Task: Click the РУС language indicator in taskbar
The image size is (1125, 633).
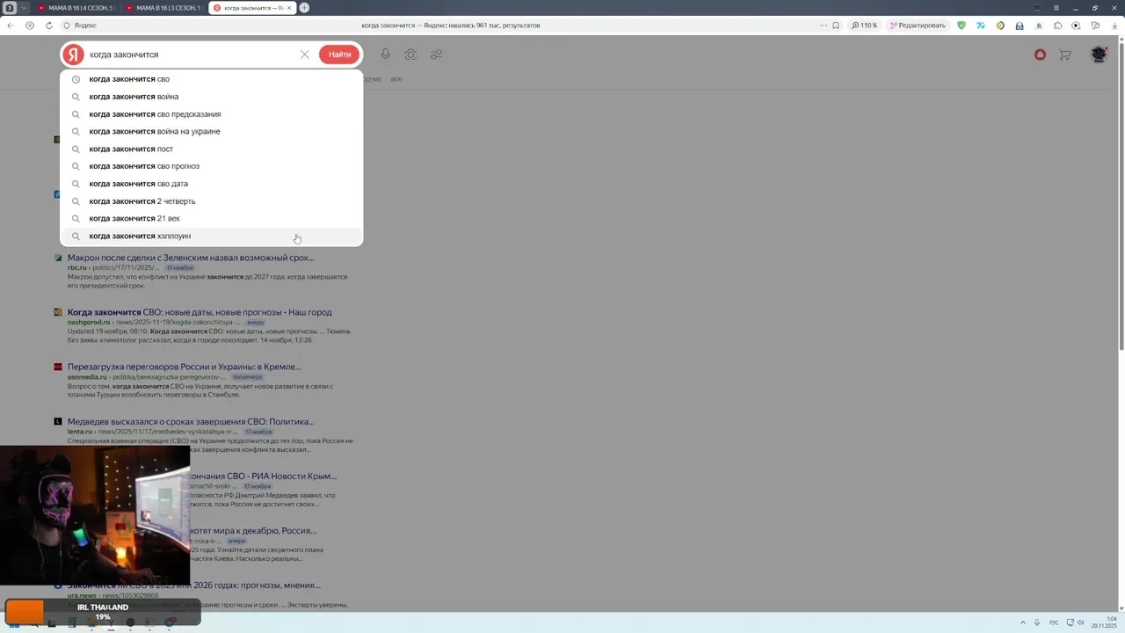Action: 1054,622
